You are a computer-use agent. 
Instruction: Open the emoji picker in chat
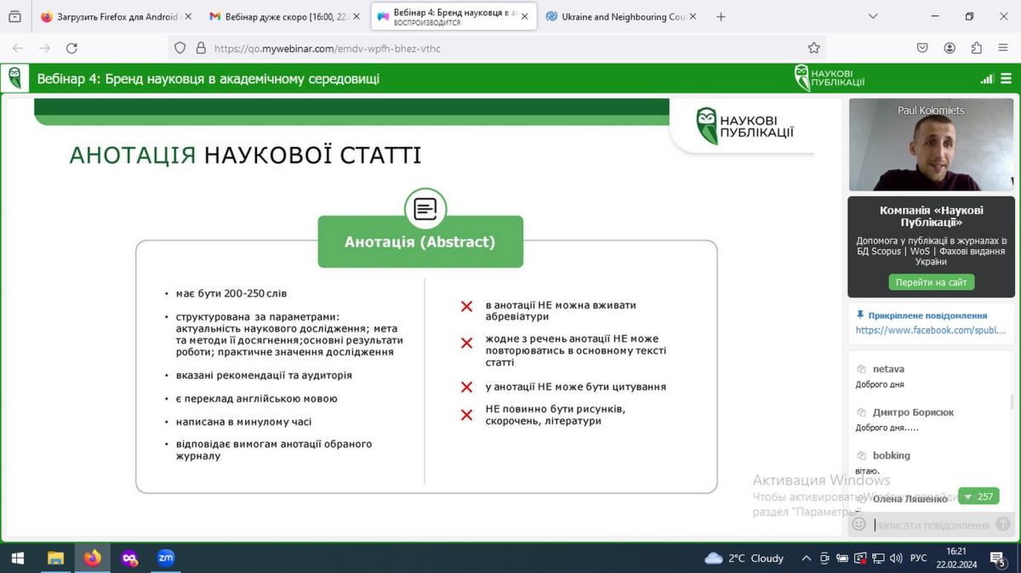(858, 525)
